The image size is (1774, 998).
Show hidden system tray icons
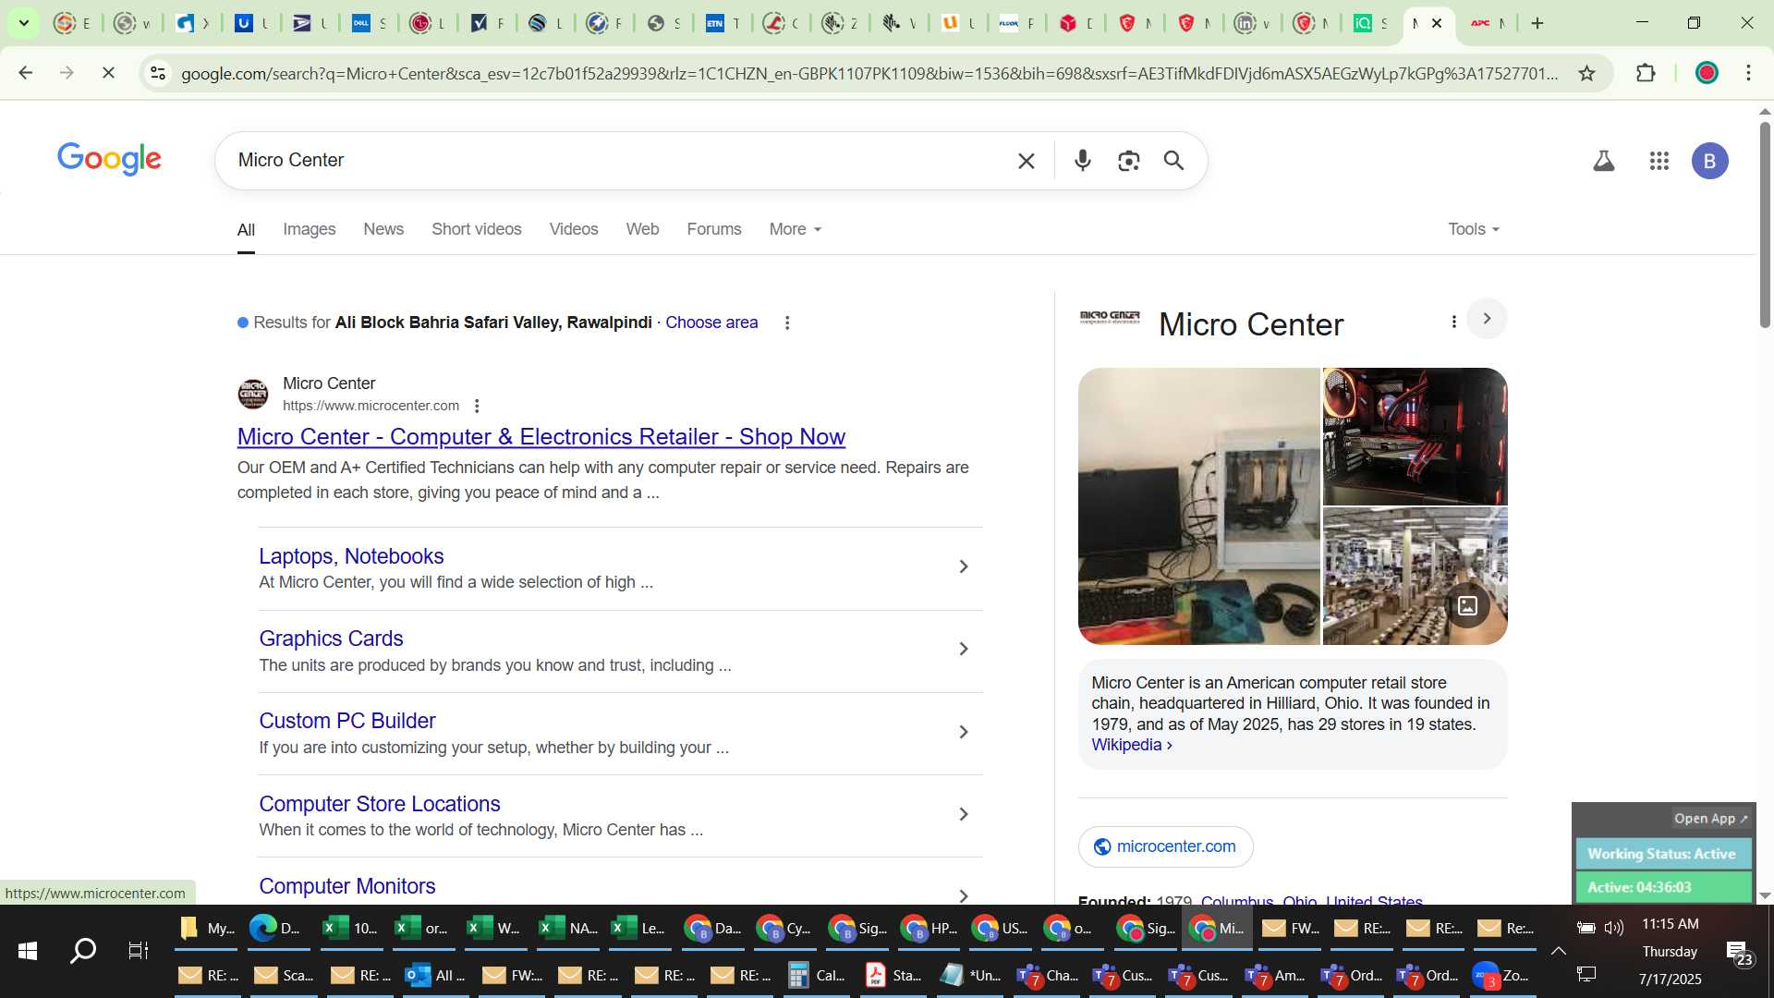coord(1558,951)
